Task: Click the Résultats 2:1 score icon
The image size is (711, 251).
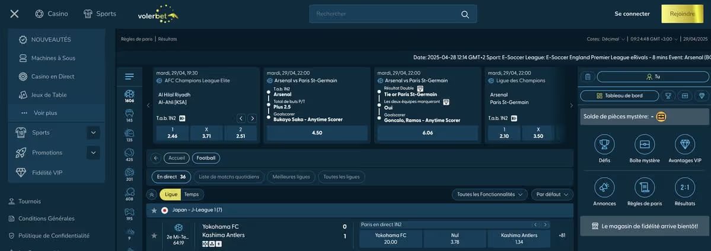Action: coord(685,188)
